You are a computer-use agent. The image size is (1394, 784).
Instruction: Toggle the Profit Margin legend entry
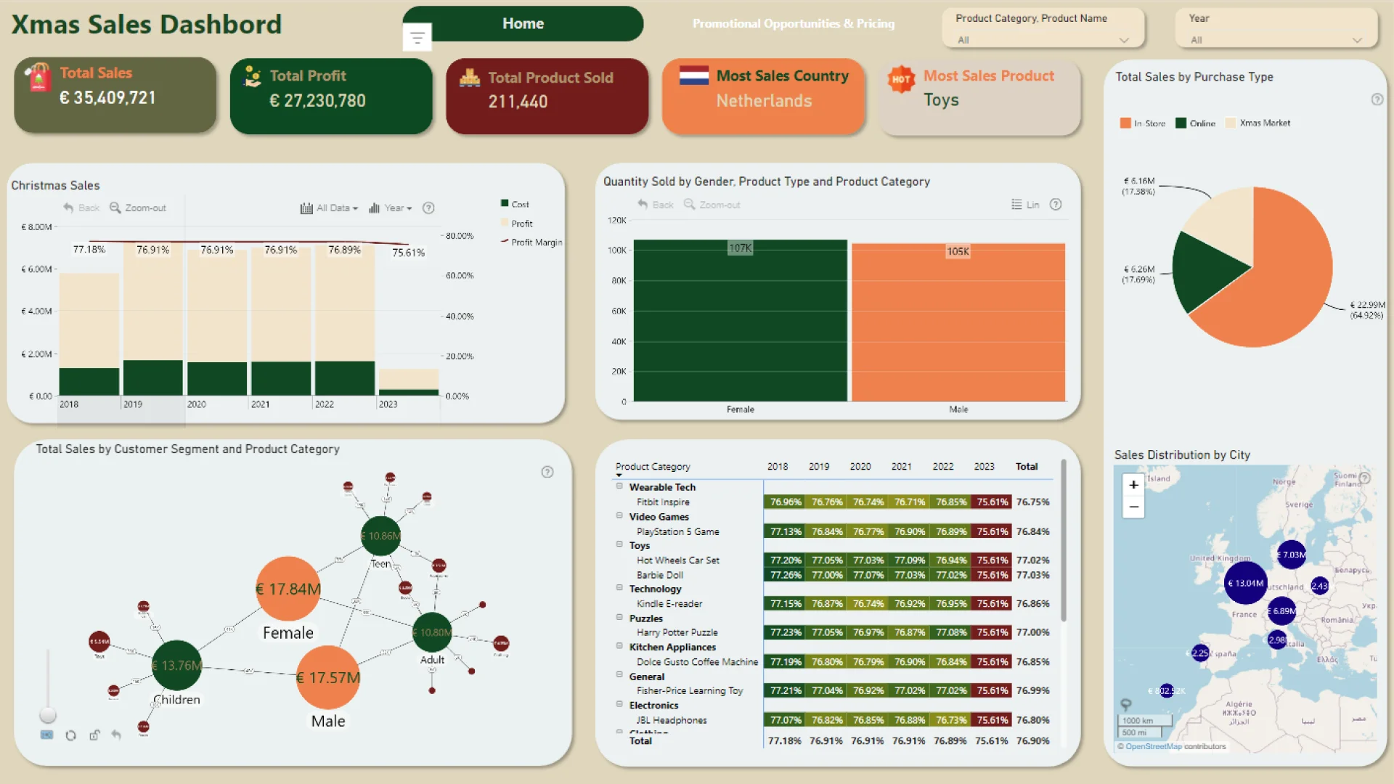531,242
